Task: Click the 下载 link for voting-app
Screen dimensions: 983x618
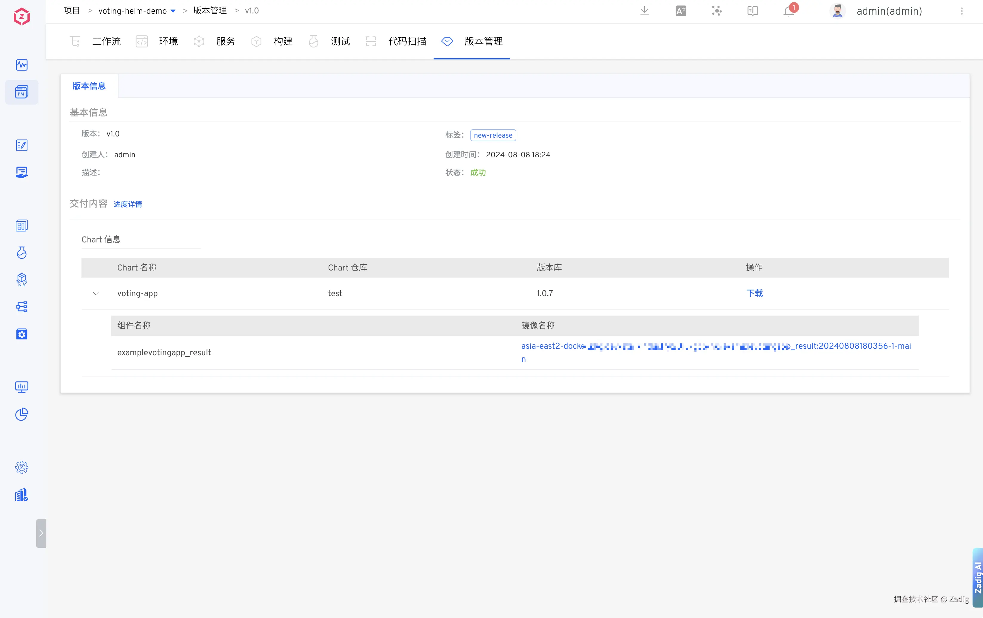Action: point(754,293)
